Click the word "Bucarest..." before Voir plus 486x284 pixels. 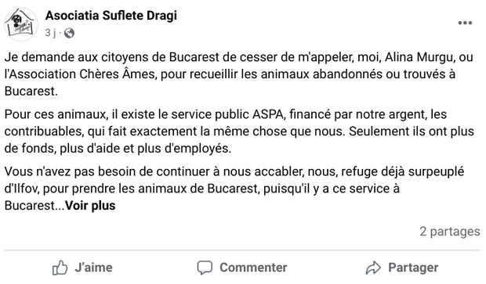click(x=34, y=206)
